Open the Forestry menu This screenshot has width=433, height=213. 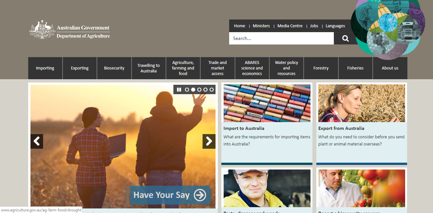[x=321, y=68]
